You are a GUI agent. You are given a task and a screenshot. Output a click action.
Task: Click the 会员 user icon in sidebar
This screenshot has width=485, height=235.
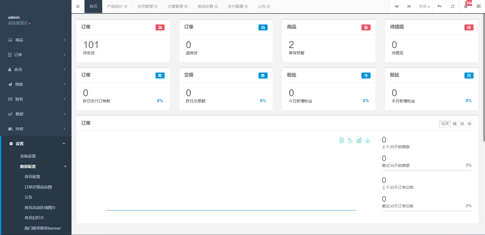[10, 69]
